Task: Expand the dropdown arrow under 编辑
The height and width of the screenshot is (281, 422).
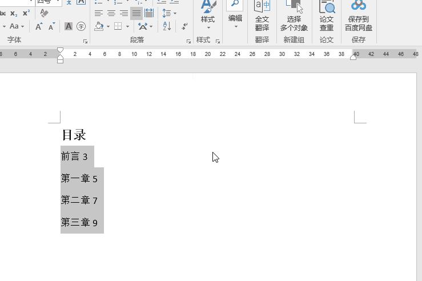Action: (236, 26)
